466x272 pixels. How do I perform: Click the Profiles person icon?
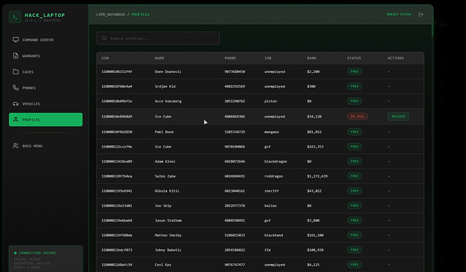(x=16, y=119)
